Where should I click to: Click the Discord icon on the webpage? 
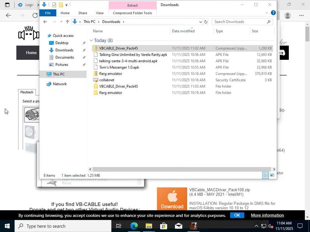[x=282, y=53]
